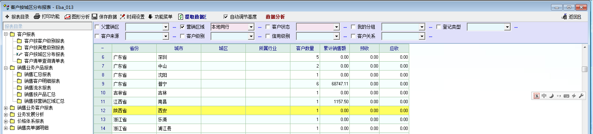Open the 报表目录 toolbar icon

point(7,17)
